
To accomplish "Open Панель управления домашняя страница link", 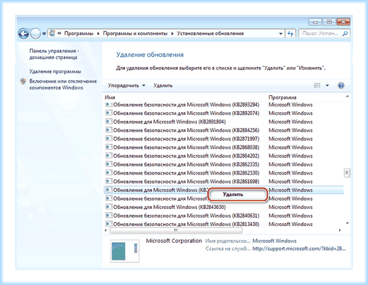I will coord(54,54).
